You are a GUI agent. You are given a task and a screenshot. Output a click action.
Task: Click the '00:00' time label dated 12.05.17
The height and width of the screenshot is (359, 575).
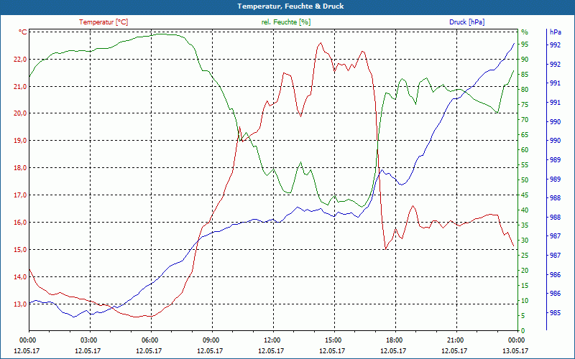pyautogui.click(x=27, y=340)
